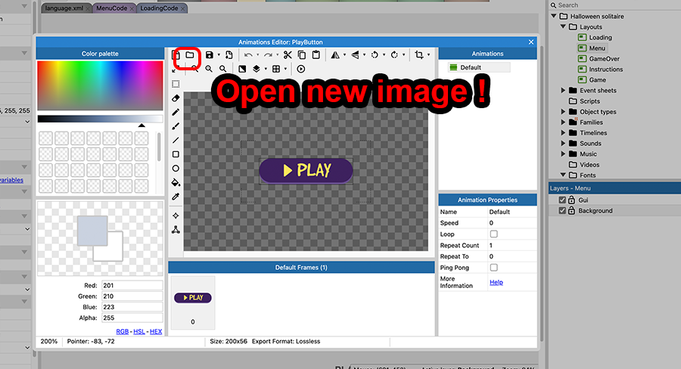Viewport: 681px width, 369px height.
Task: Switch to the LoadingCode tab
Action: (160, 8)
